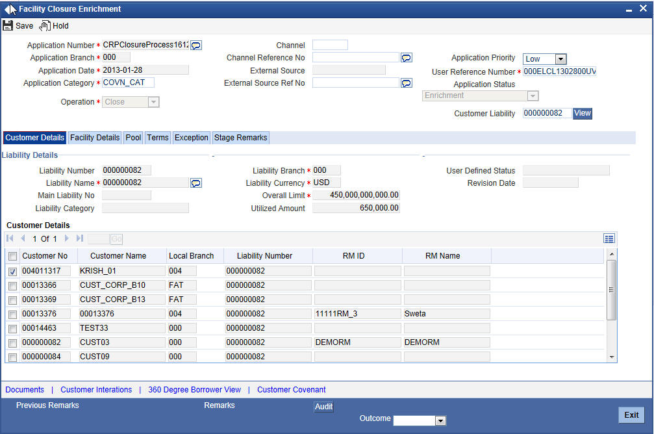Click the Go button in pagination
654x434 pixels.
116,239
